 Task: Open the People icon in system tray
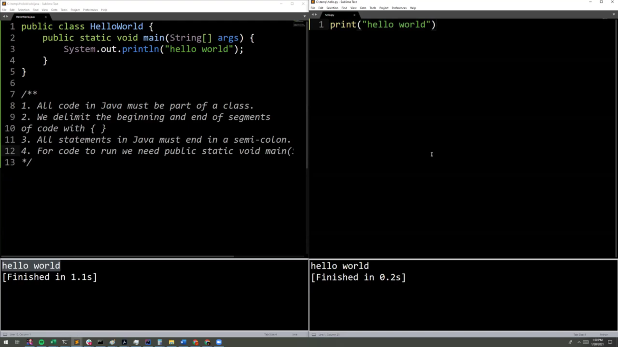pos(570,342)
